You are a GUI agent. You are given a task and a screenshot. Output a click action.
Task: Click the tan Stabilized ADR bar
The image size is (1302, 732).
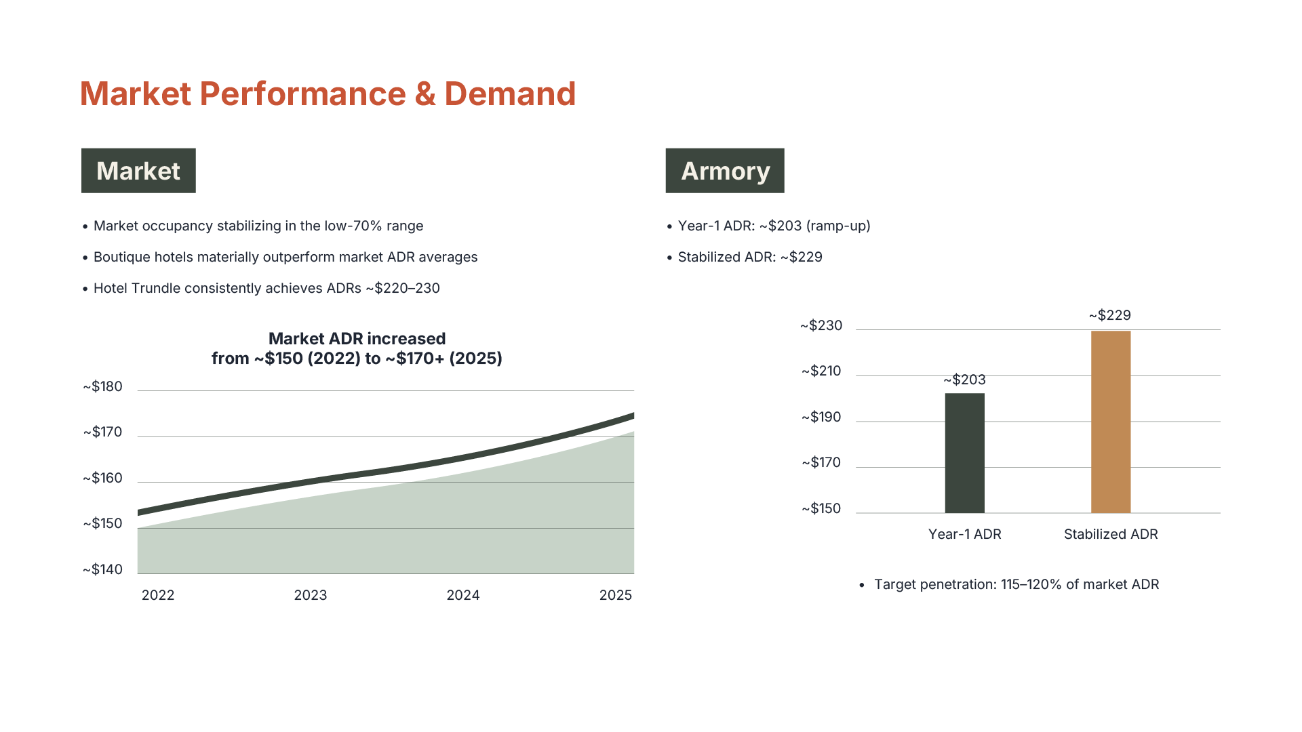(x=1110, y=422)
